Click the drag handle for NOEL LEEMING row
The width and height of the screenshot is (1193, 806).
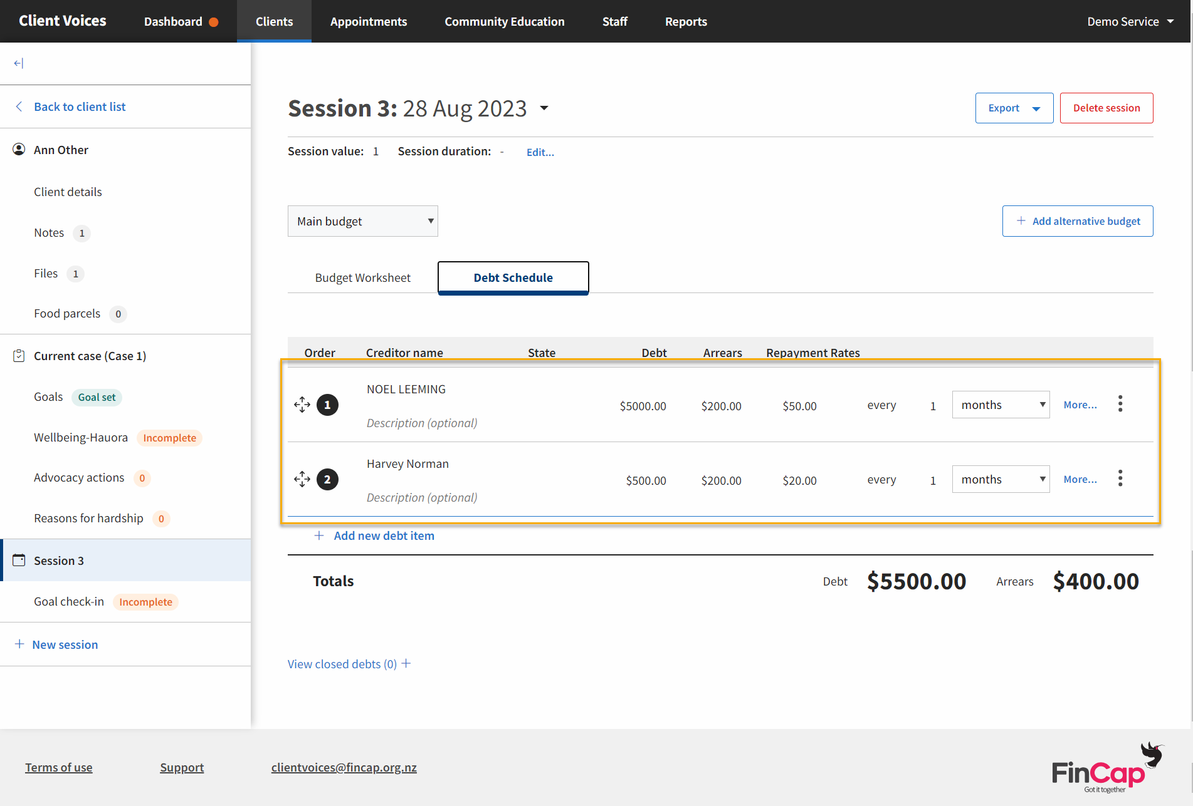pyautogui.click(x=302, y=405)
